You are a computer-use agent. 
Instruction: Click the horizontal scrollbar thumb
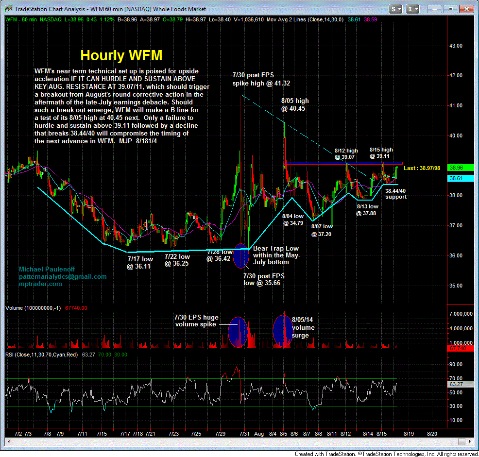(462, 442)
